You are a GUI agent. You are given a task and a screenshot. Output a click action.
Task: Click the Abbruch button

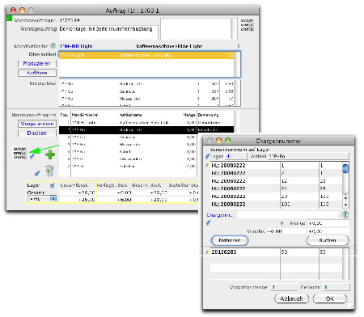coord(291,298)
